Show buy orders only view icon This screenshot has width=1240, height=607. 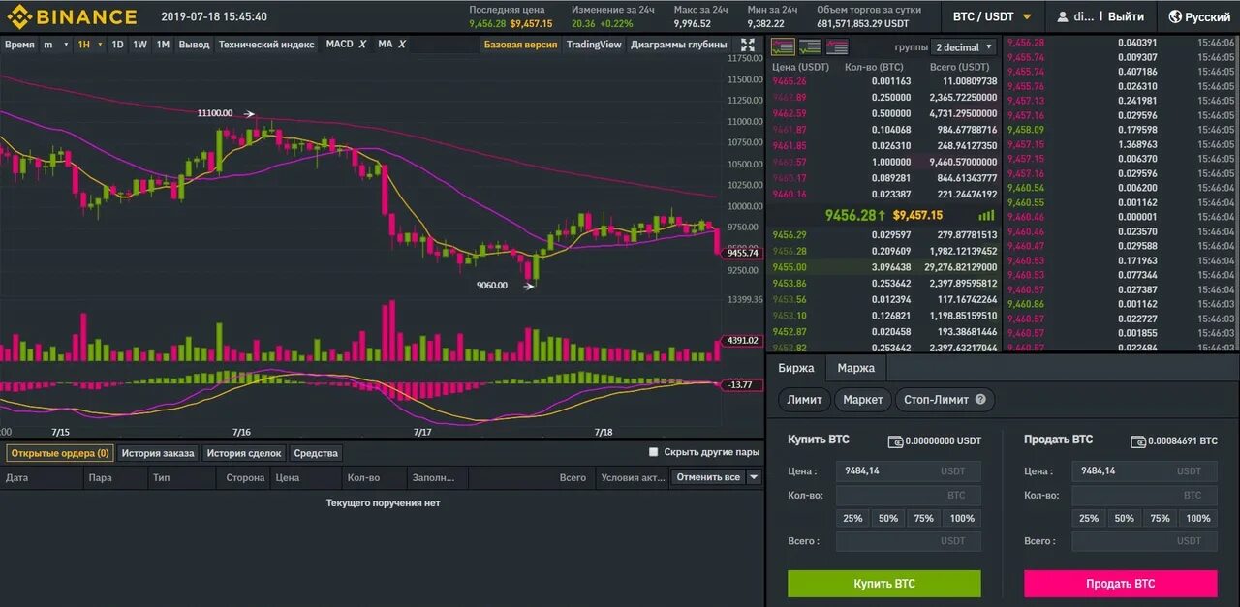click(810, 46)
